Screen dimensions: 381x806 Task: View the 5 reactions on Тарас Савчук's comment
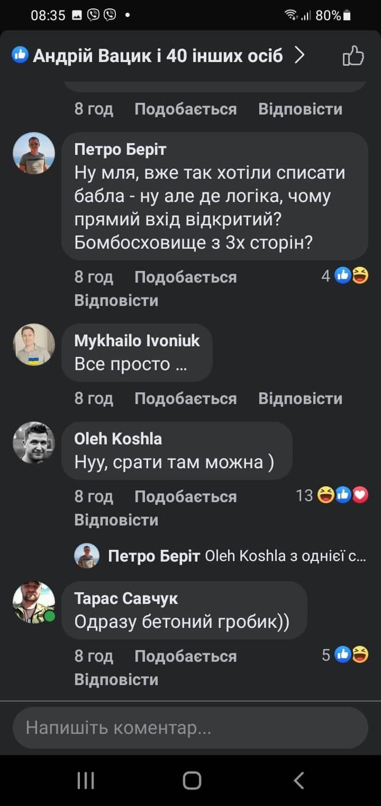pos(345,655)
